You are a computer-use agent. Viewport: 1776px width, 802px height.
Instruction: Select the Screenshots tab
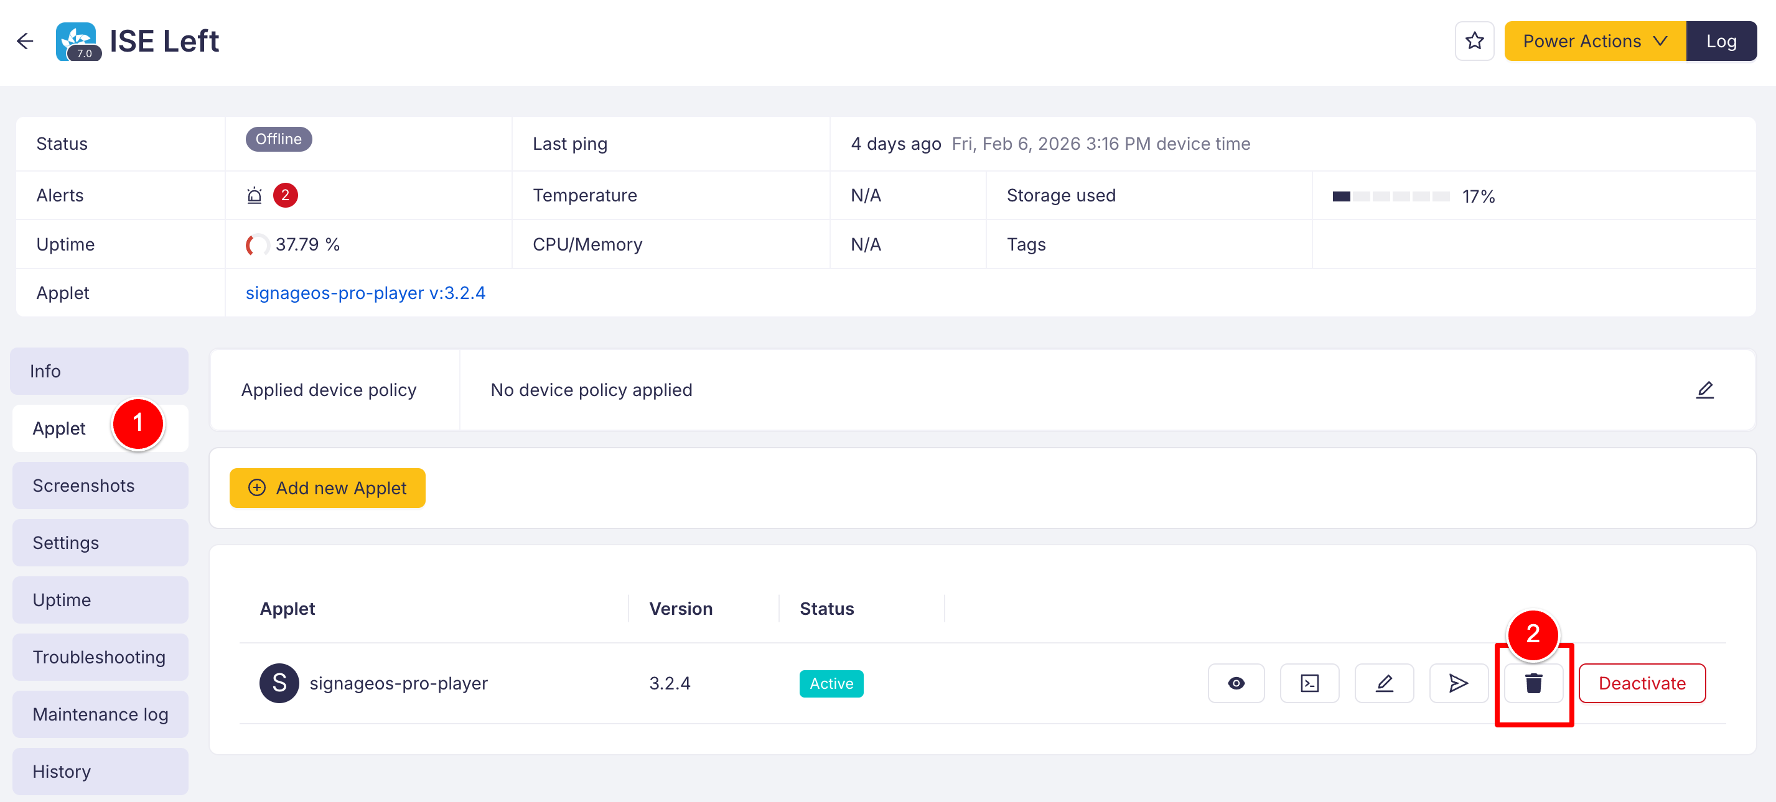click(100, 486)
